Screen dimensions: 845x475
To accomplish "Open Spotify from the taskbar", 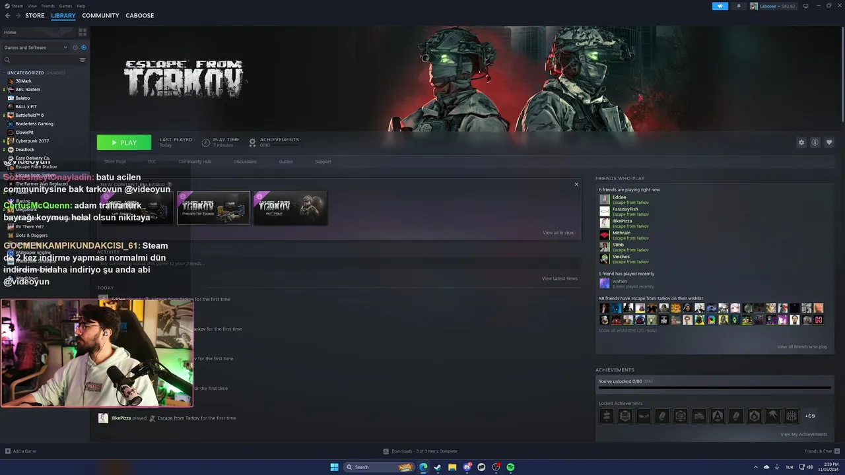I will (510, 467).
